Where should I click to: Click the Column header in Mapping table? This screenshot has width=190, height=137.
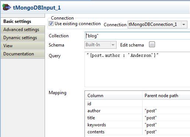tap(114, 96)
